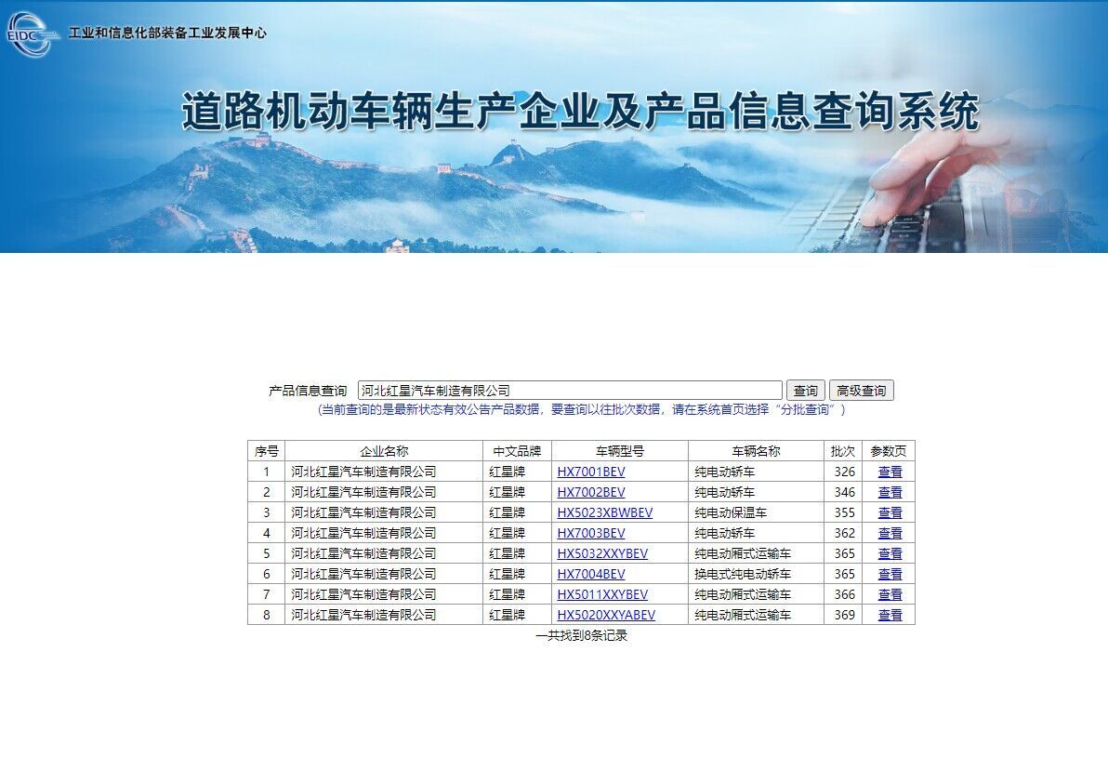
Task: Click the blue query status note
Action: (x=581, y=409)
